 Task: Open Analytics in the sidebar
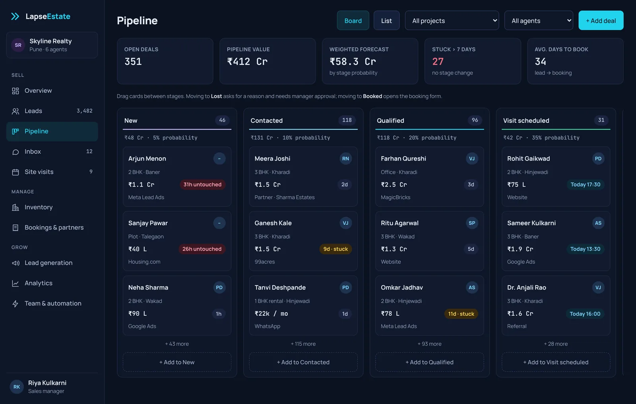(x=52, y=283)
